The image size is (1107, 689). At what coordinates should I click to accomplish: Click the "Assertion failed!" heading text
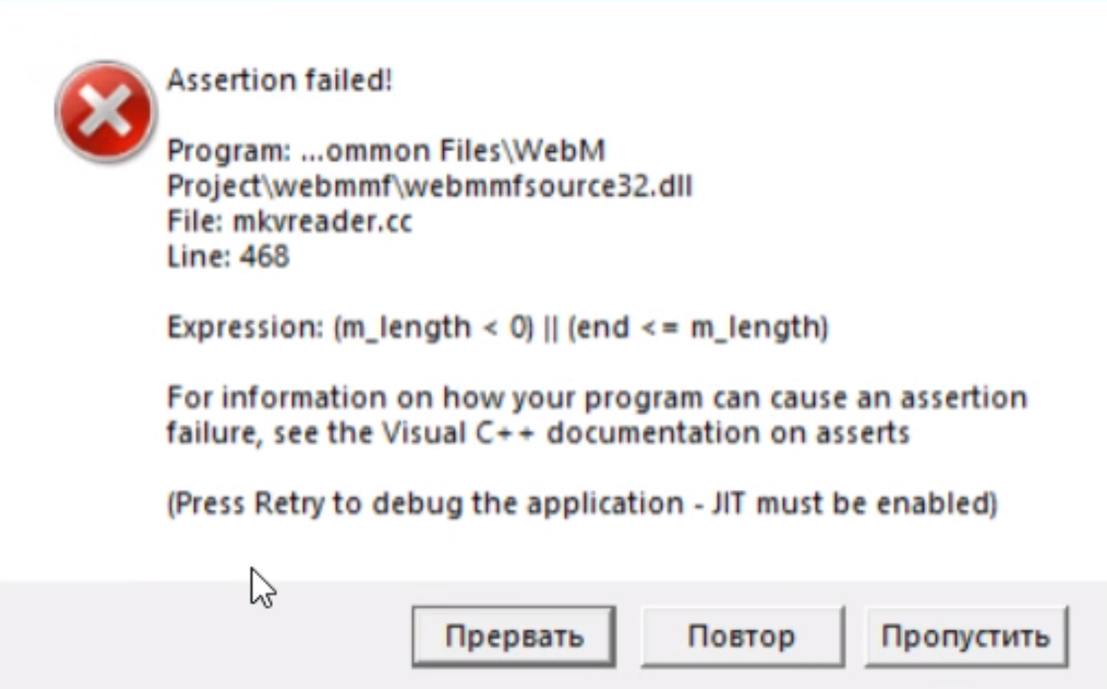point(279,80)
